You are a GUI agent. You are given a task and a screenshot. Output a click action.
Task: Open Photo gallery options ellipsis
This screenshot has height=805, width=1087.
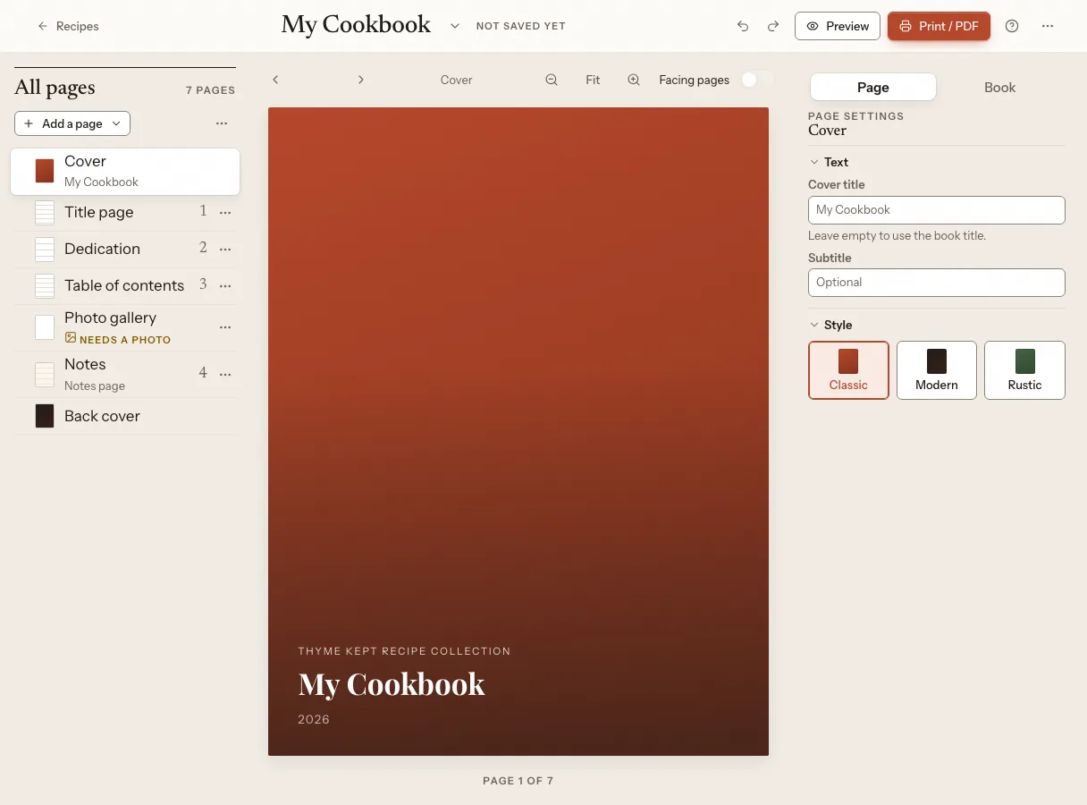point(225,327)
